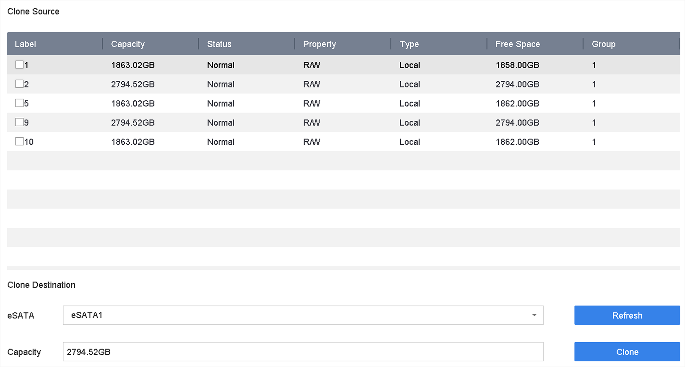Enable checkbox for disk 10
The image size is (685, 367).
click(19, 141)
